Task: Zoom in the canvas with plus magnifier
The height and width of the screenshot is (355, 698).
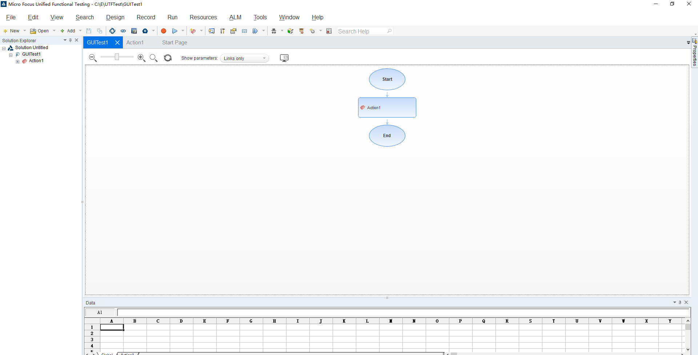Action: click(141, 58)
